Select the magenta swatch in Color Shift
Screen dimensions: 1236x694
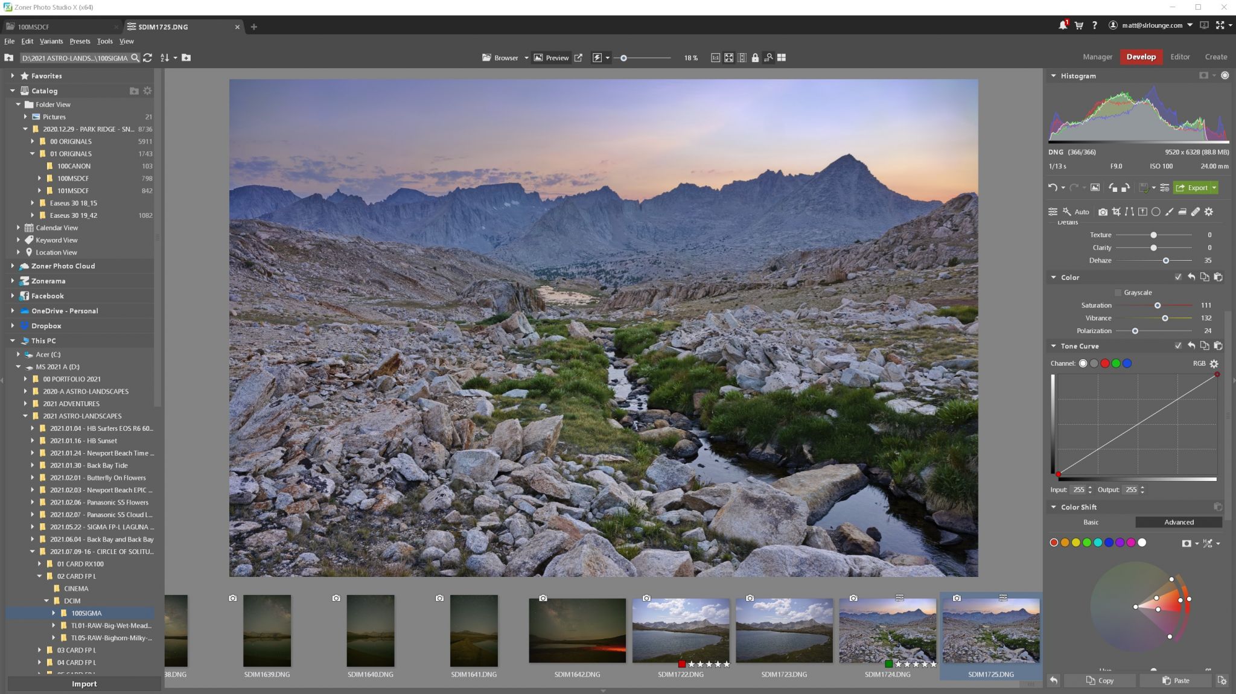tap(1130, 543)
